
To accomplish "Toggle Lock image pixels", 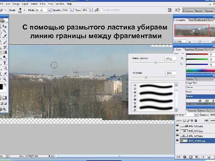I will (x=188, y=120).
